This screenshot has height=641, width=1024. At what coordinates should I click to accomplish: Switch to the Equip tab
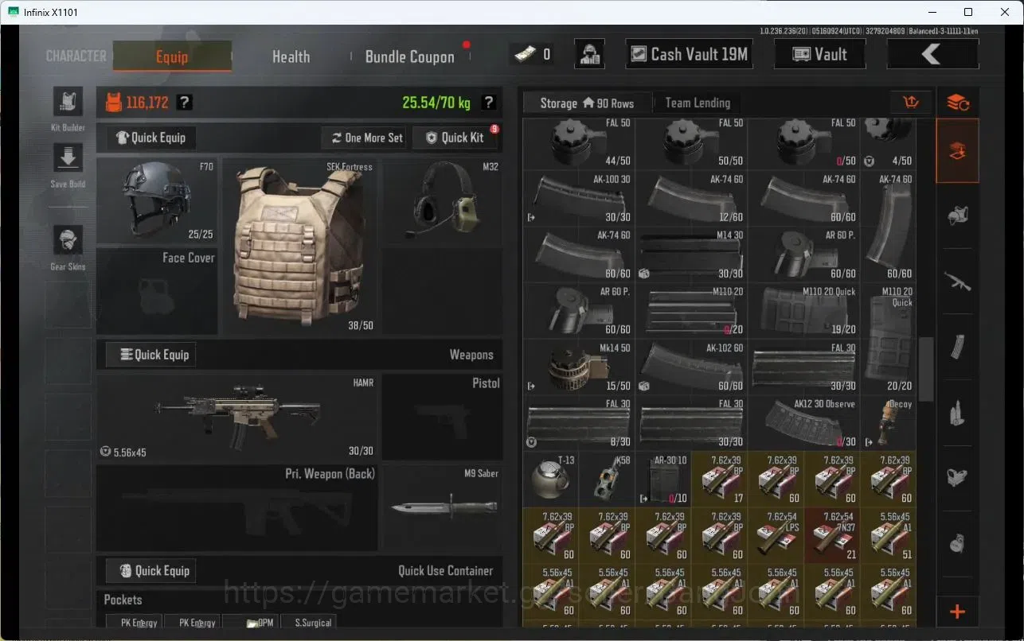[x=172, y=56]
